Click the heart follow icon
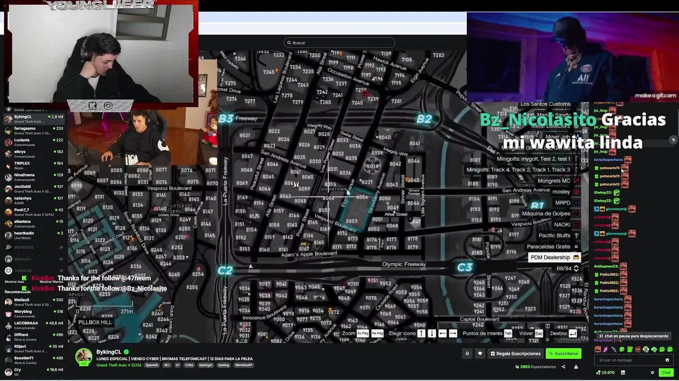This screenshot has height=381, width=679. [480, 353]
